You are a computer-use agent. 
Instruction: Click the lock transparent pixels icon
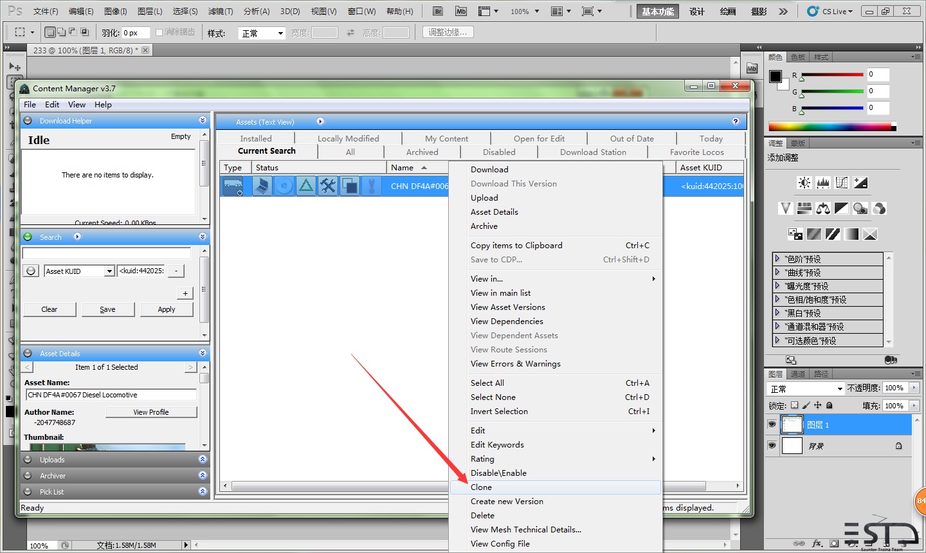click(794, 405)
